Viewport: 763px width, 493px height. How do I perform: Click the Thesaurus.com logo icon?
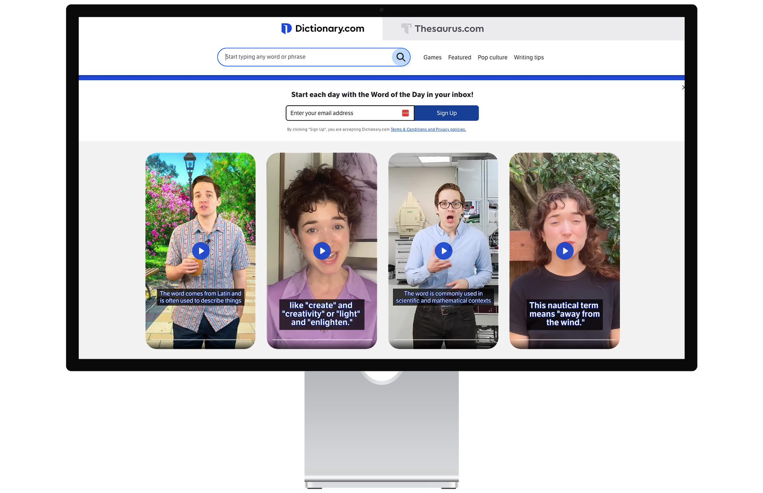406,29
